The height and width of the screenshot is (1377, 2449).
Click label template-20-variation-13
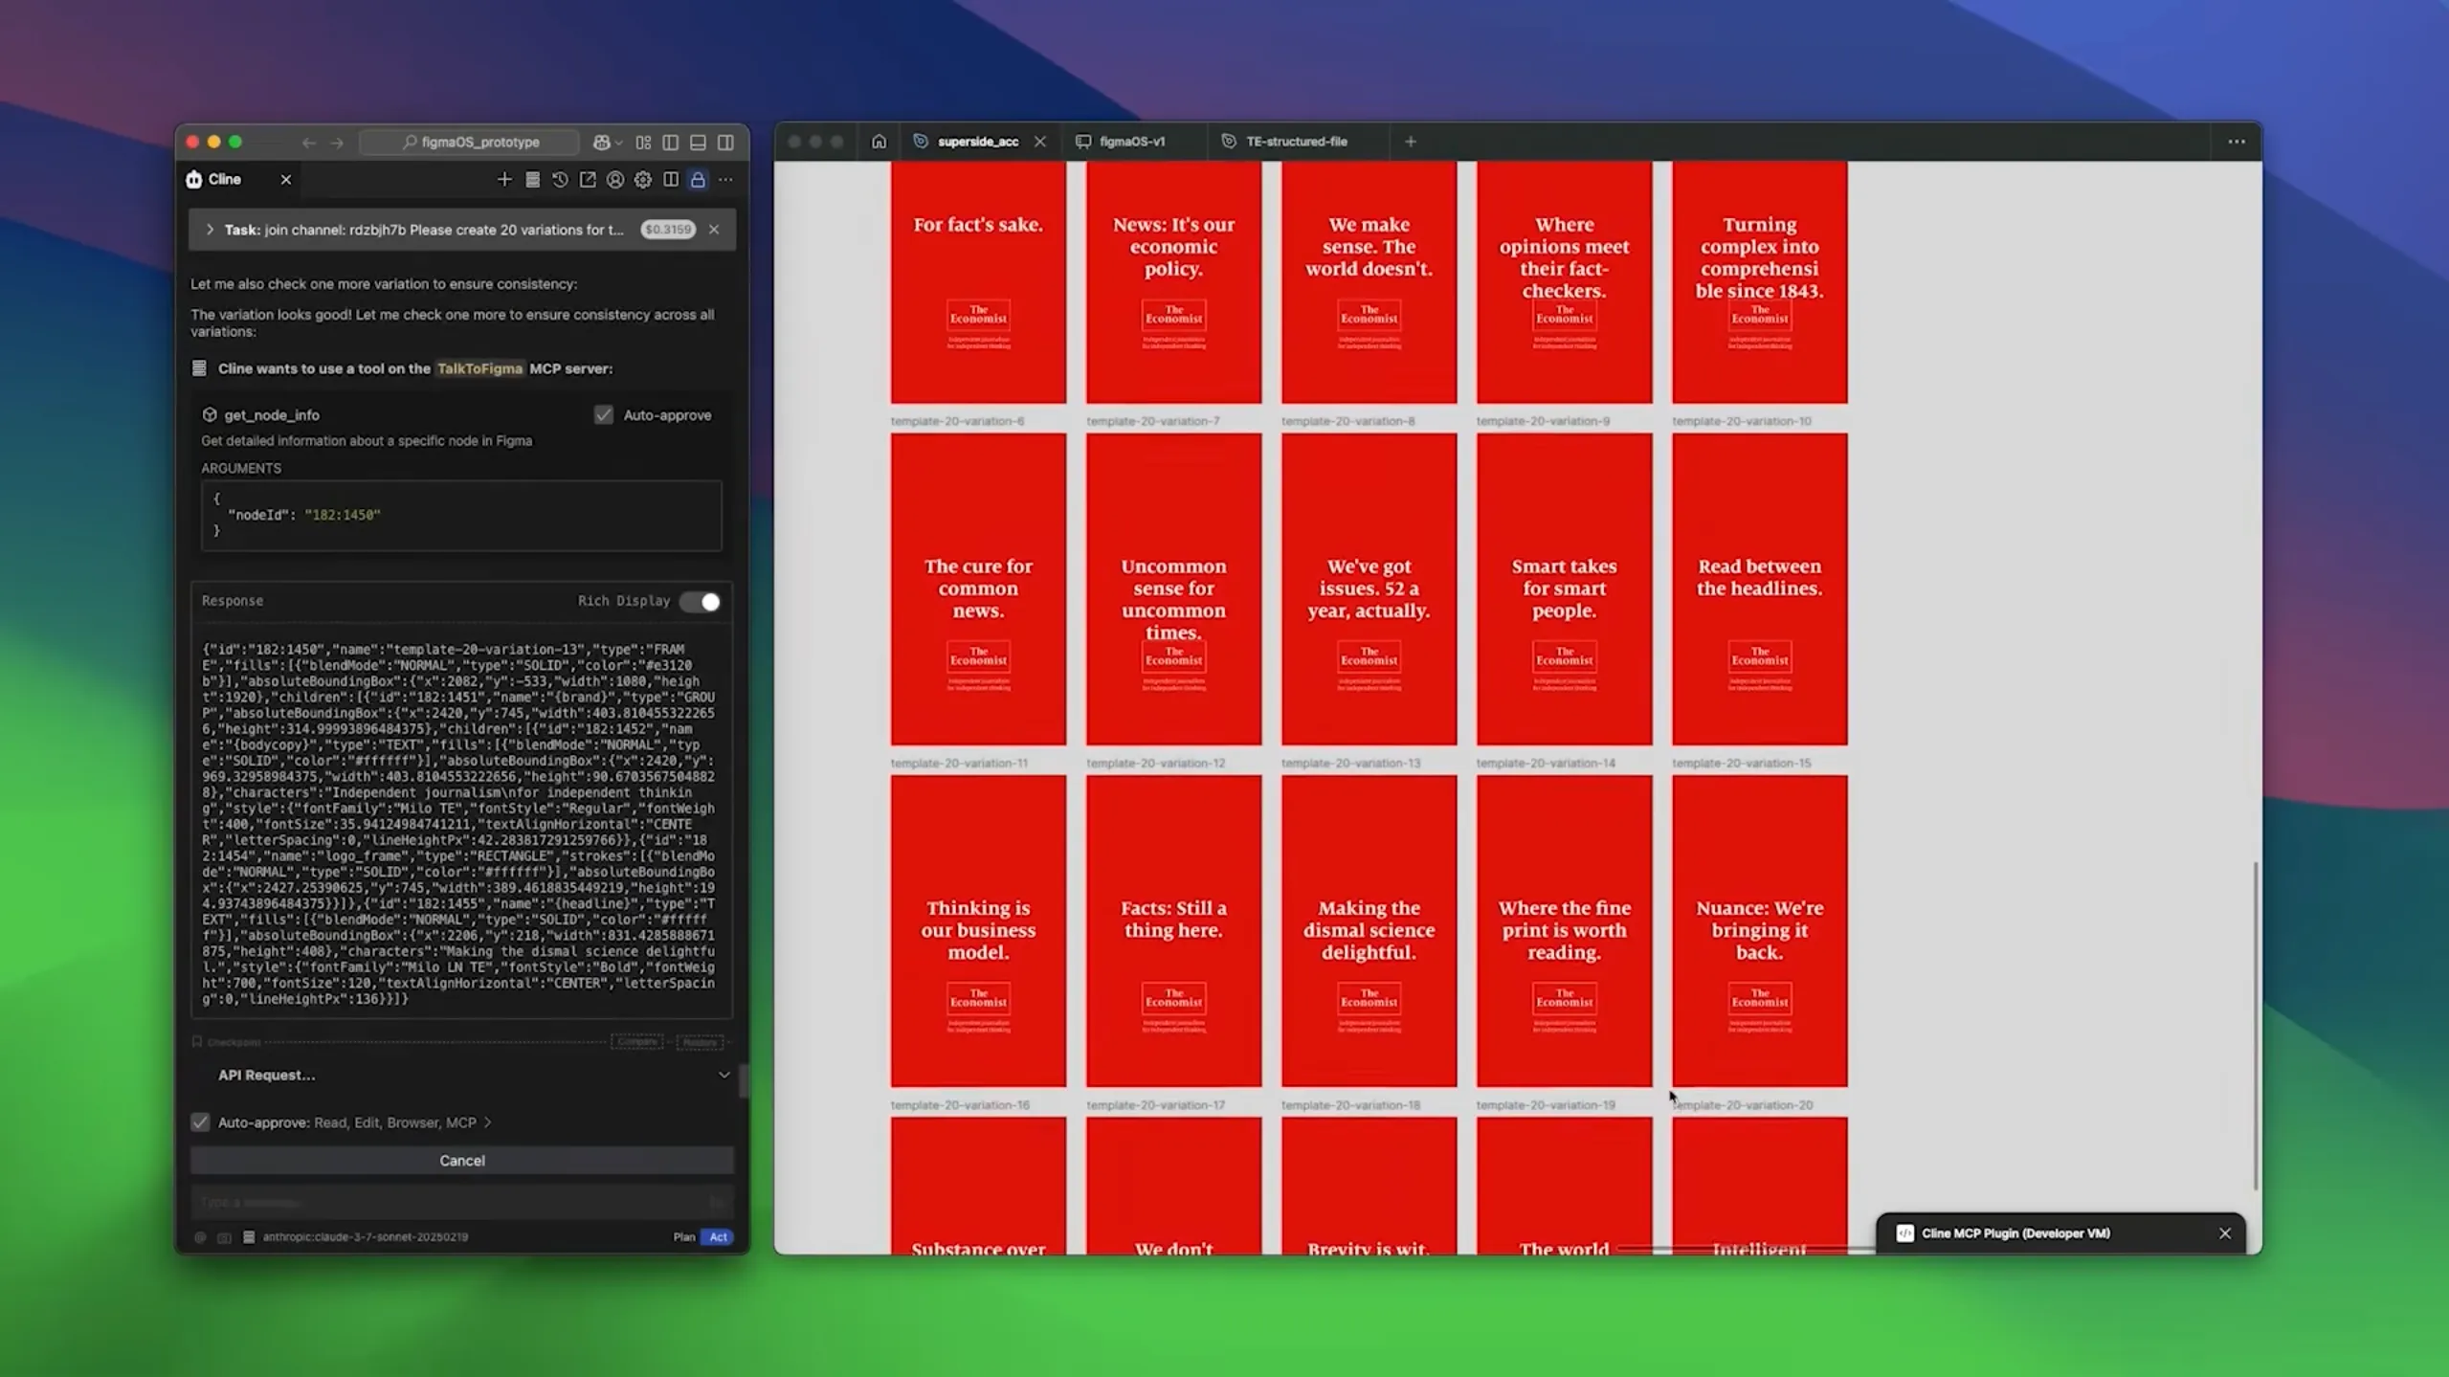coord(1350,763)
